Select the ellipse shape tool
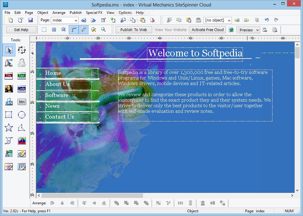The image size is (303, 216). pos(22,115)
